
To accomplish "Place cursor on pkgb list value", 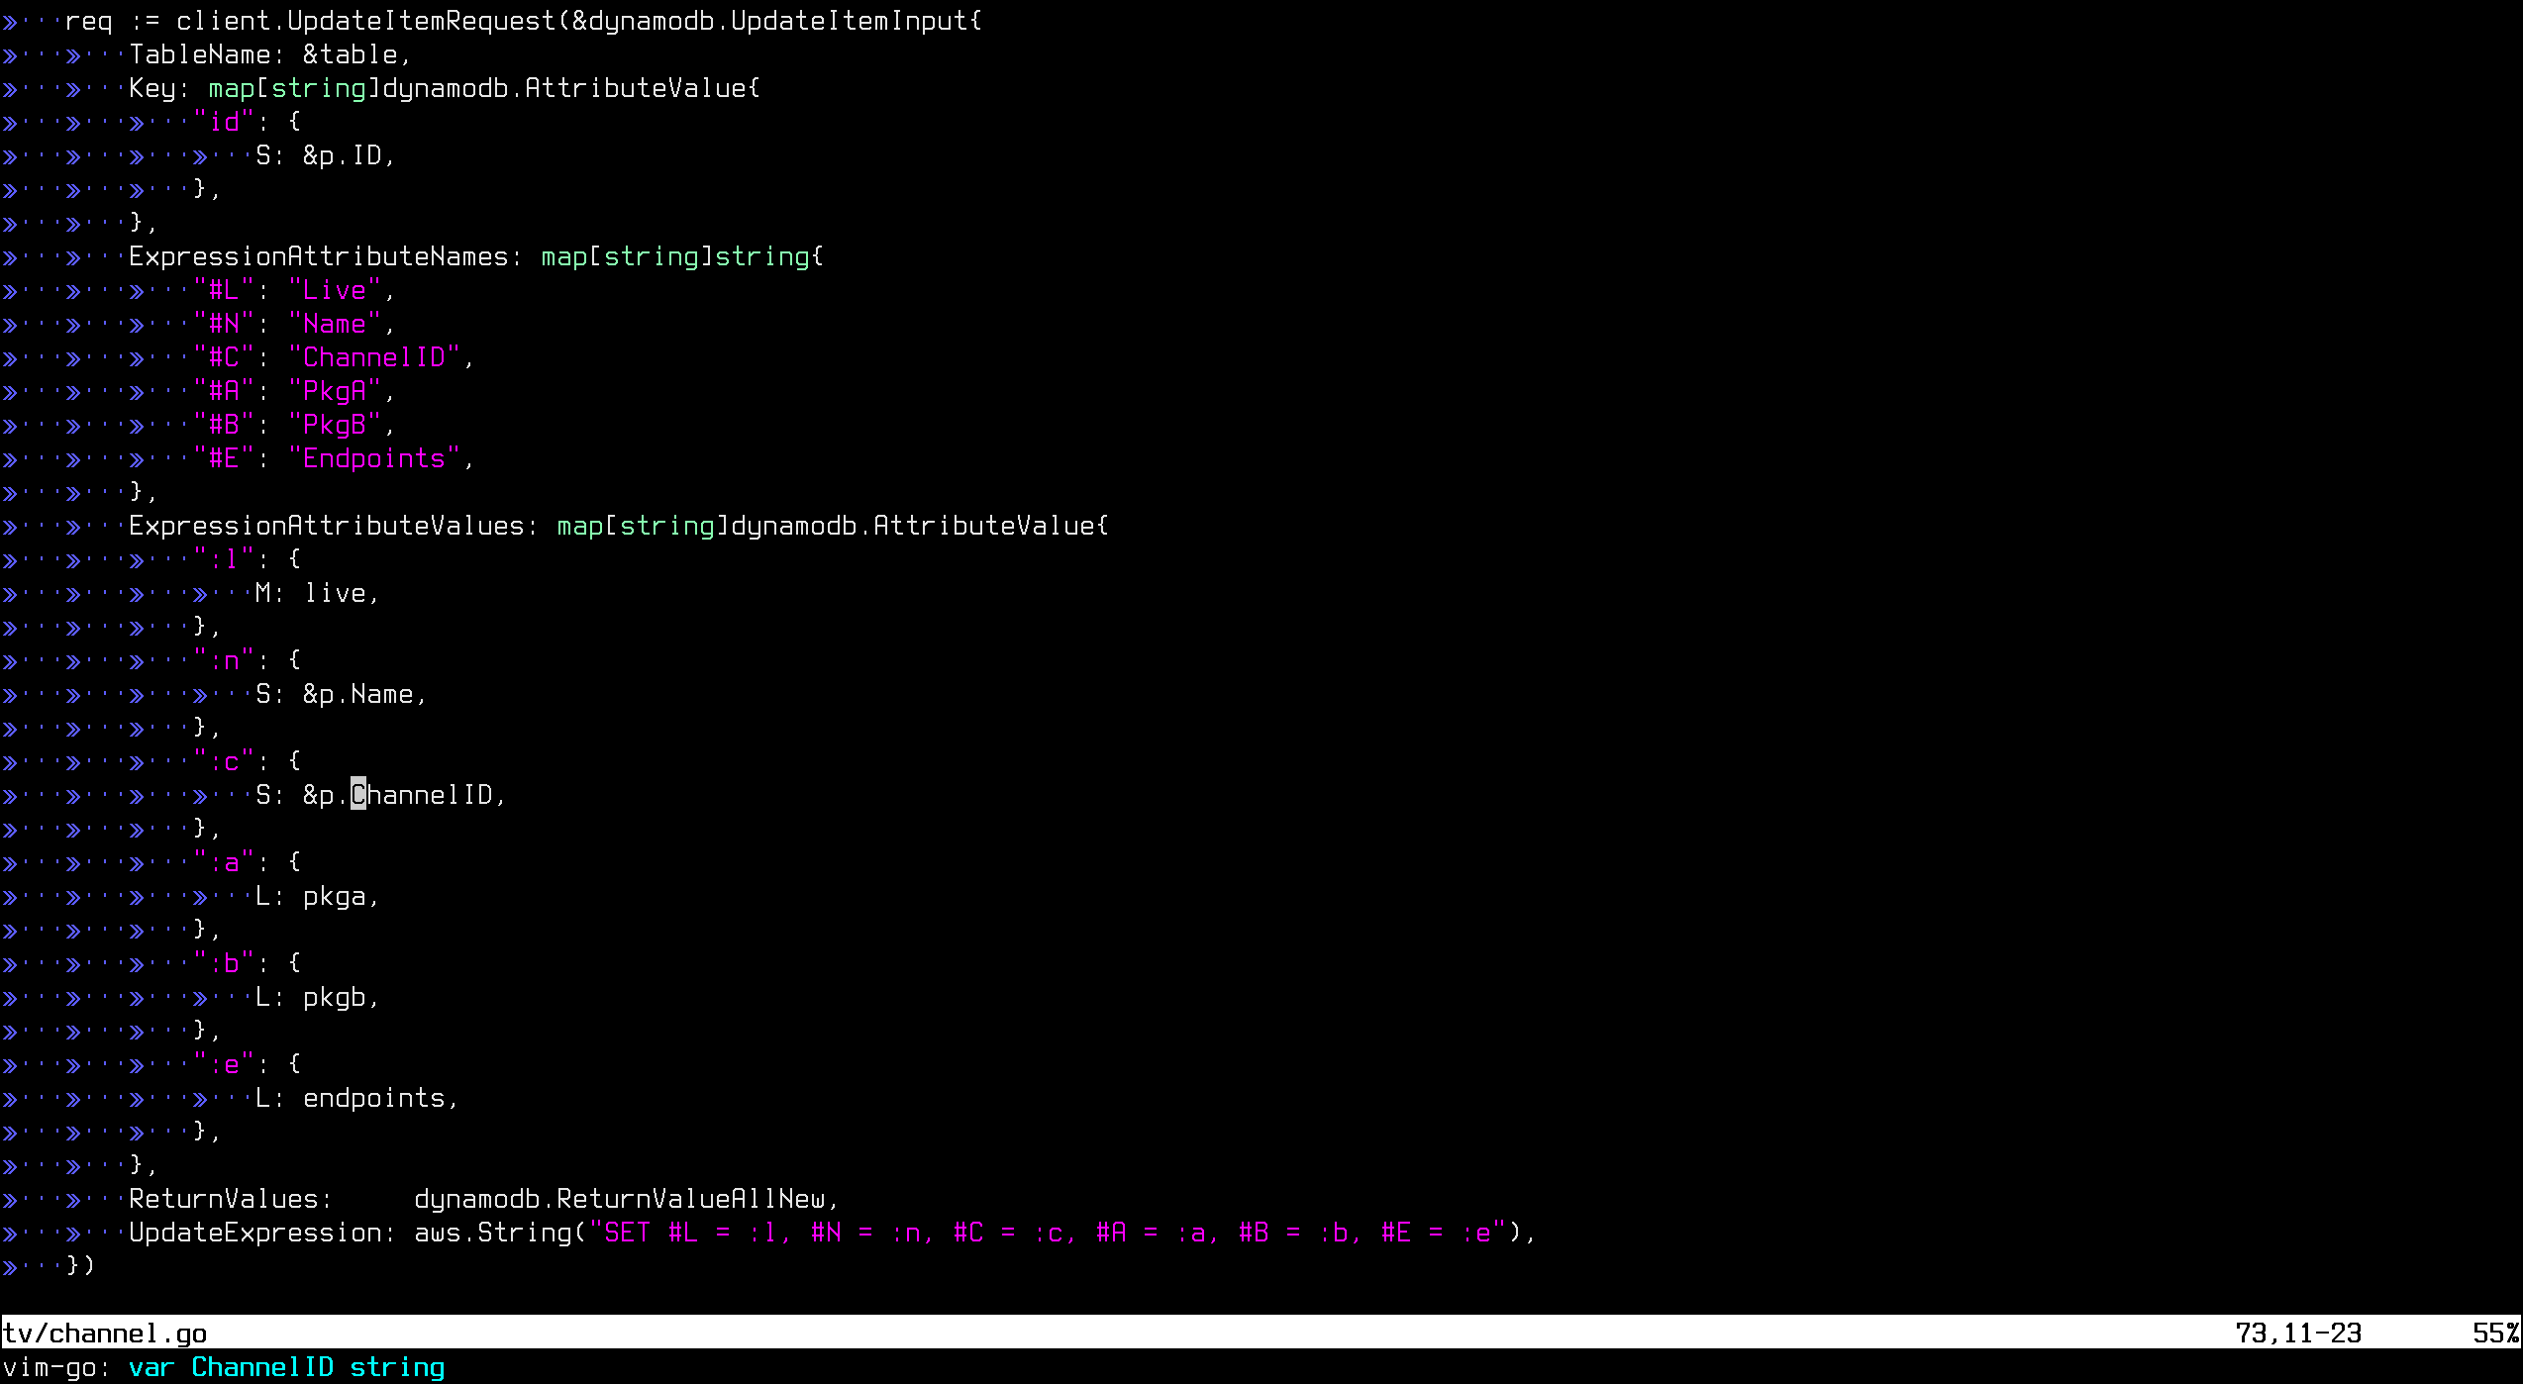I will click(334, 997).
